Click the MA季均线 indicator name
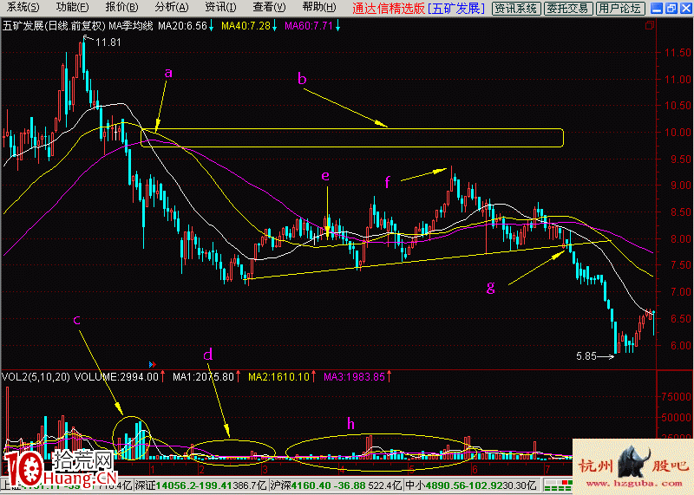 [131, 26]
